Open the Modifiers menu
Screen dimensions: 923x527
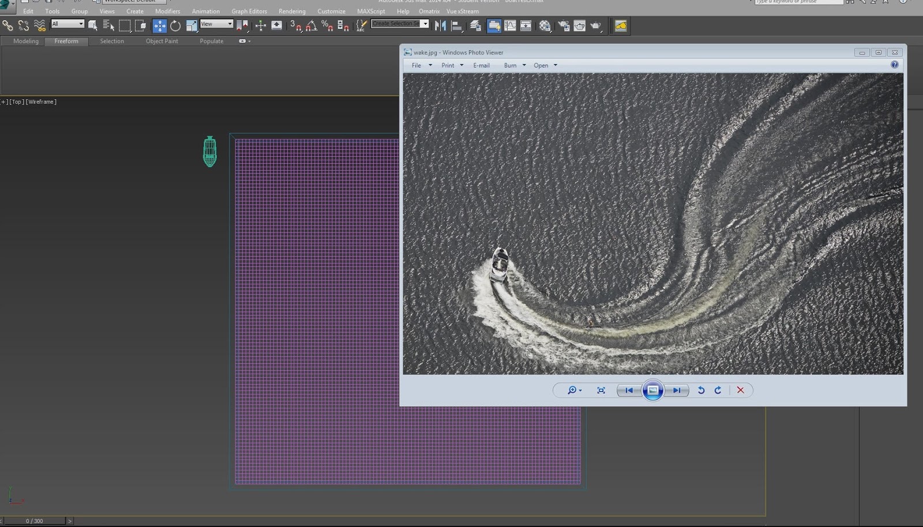click(x=167, y=11)
